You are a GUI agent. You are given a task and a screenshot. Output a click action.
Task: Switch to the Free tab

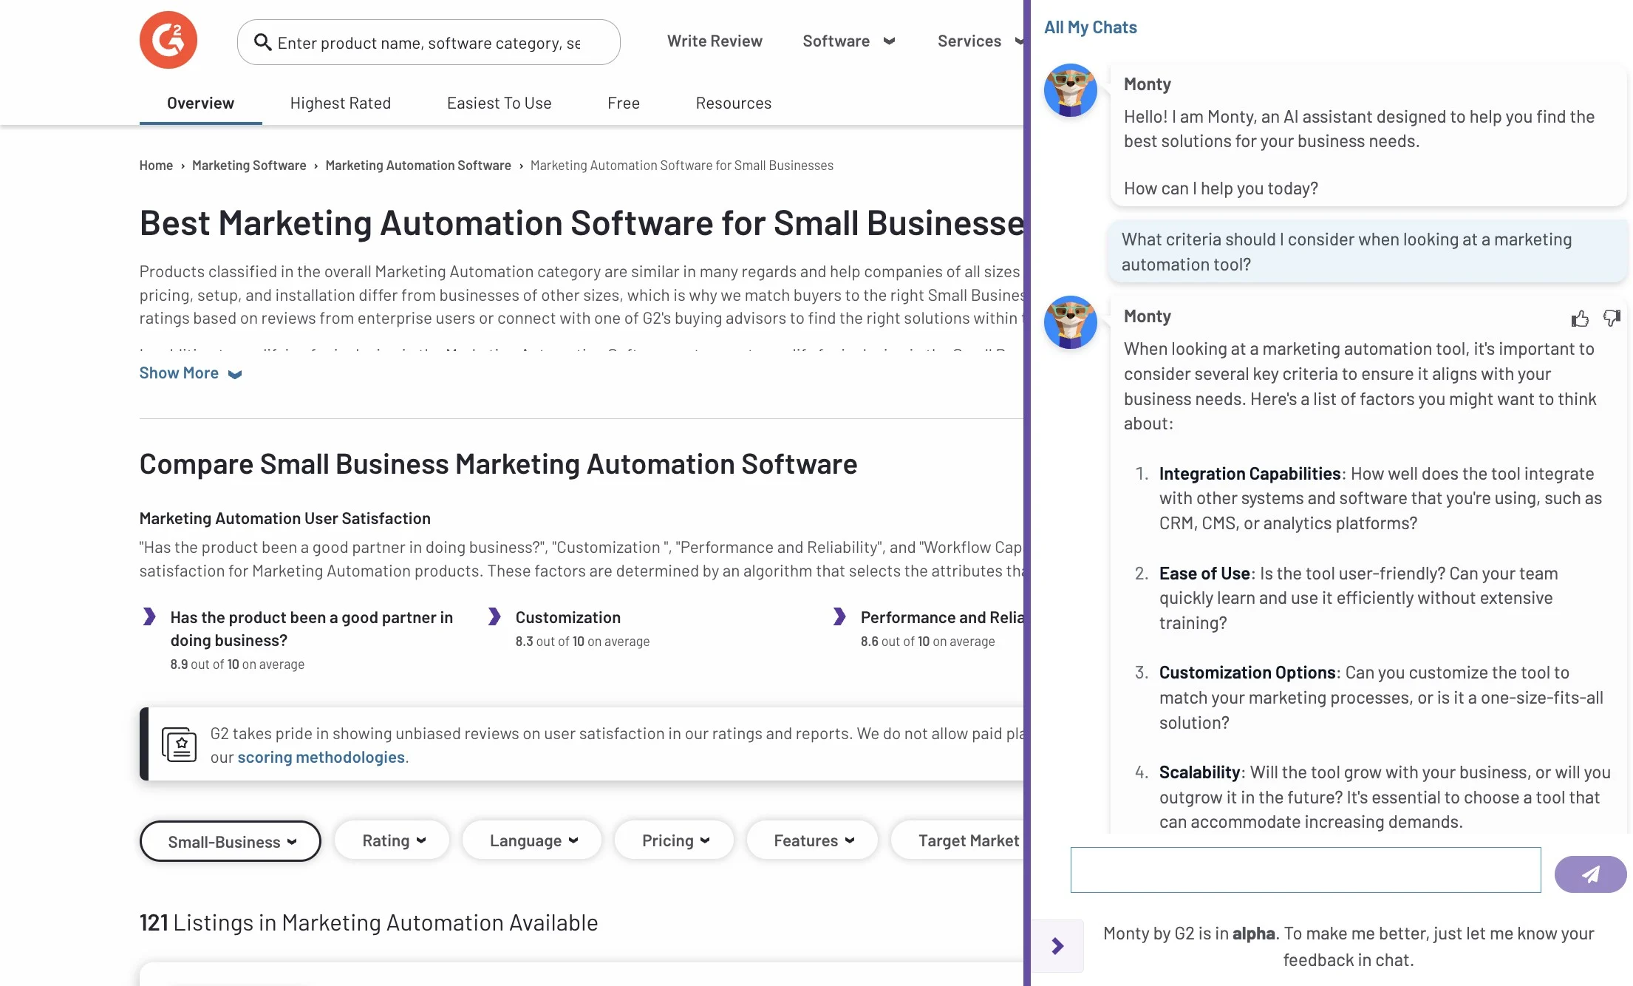coord(624,103)
